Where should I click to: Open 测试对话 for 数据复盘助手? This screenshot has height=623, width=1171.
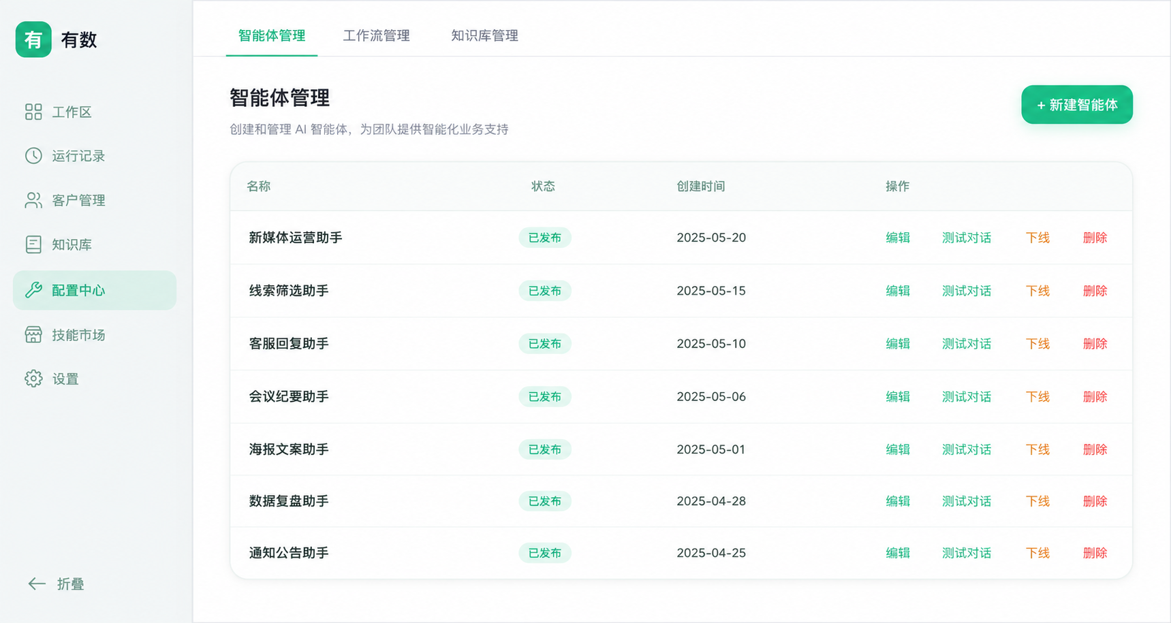[x=967, y=501]
